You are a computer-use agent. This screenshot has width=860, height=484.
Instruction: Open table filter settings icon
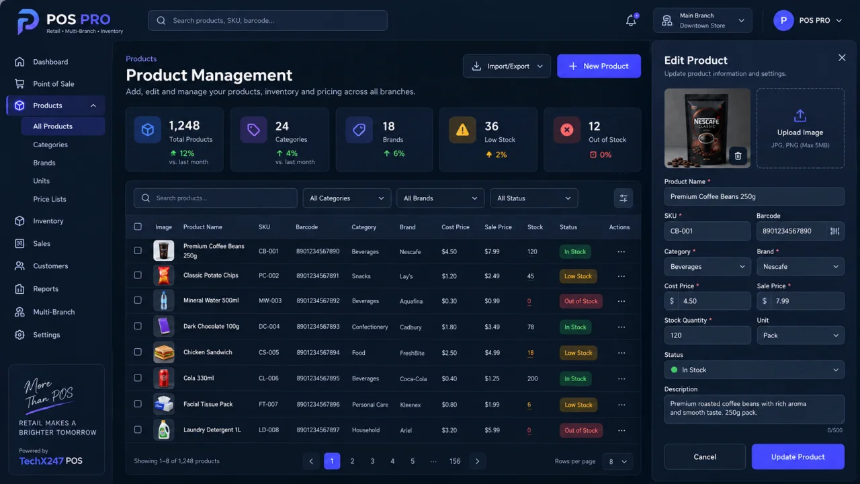click(x=623, y=198)
